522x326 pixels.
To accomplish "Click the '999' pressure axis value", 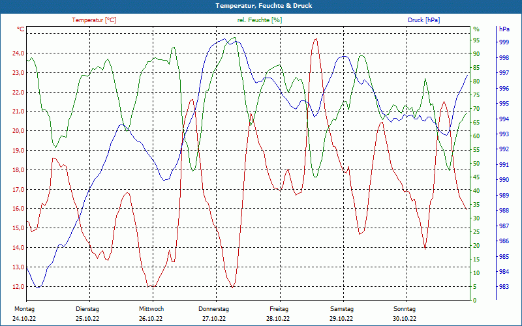I will 504,42.
